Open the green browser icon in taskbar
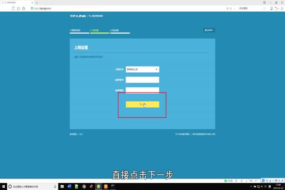 click(99, 186)
